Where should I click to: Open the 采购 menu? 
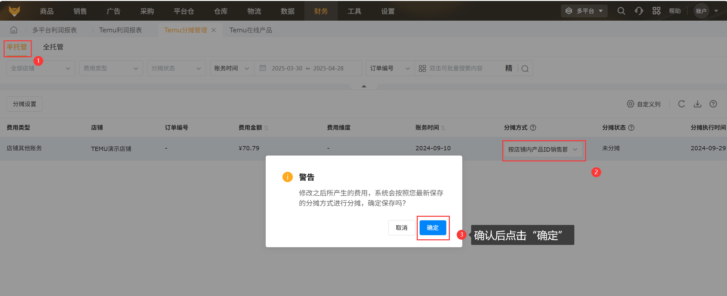pyautogui.click(x=147, y=11)
